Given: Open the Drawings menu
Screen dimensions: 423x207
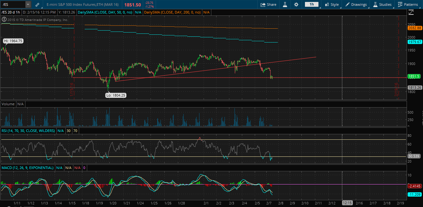Looking at the screenshot, I should coord(356,5).
